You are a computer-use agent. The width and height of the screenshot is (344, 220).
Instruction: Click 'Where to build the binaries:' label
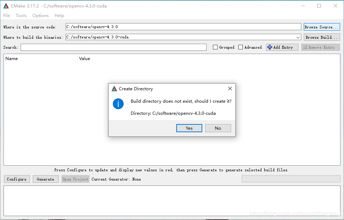pyautogui.click(x=33, y=37)
